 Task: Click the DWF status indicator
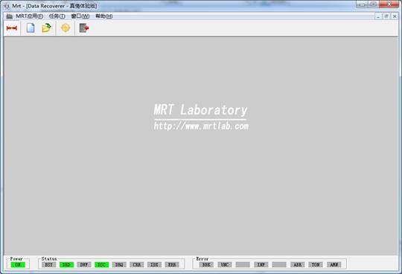point(84,265)
